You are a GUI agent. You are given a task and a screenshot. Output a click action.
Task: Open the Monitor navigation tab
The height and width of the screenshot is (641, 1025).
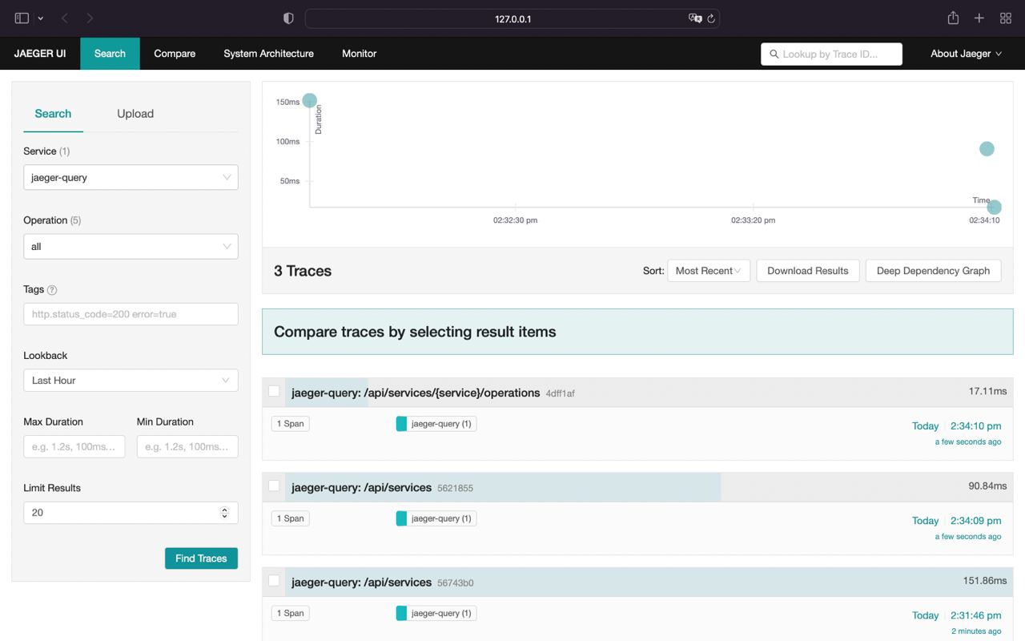click(359, 54)
